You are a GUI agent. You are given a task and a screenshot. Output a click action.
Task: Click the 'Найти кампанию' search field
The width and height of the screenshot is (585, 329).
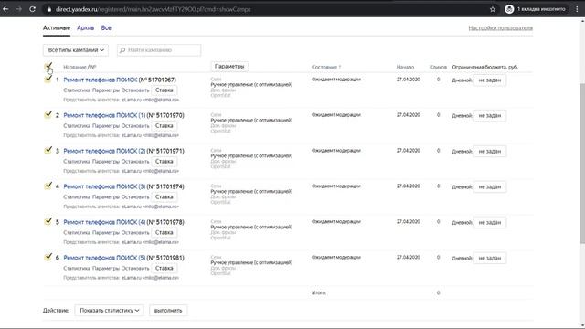(x=159, y=50)
